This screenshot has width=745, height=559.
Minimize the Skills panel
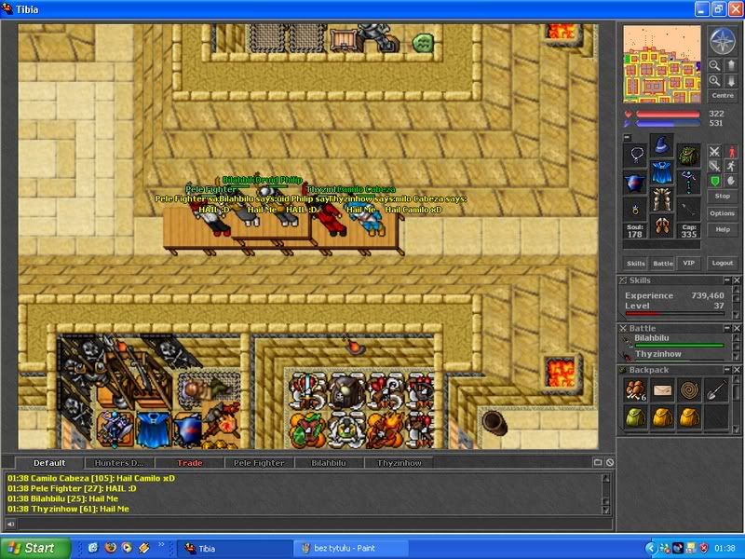point(727,280)
